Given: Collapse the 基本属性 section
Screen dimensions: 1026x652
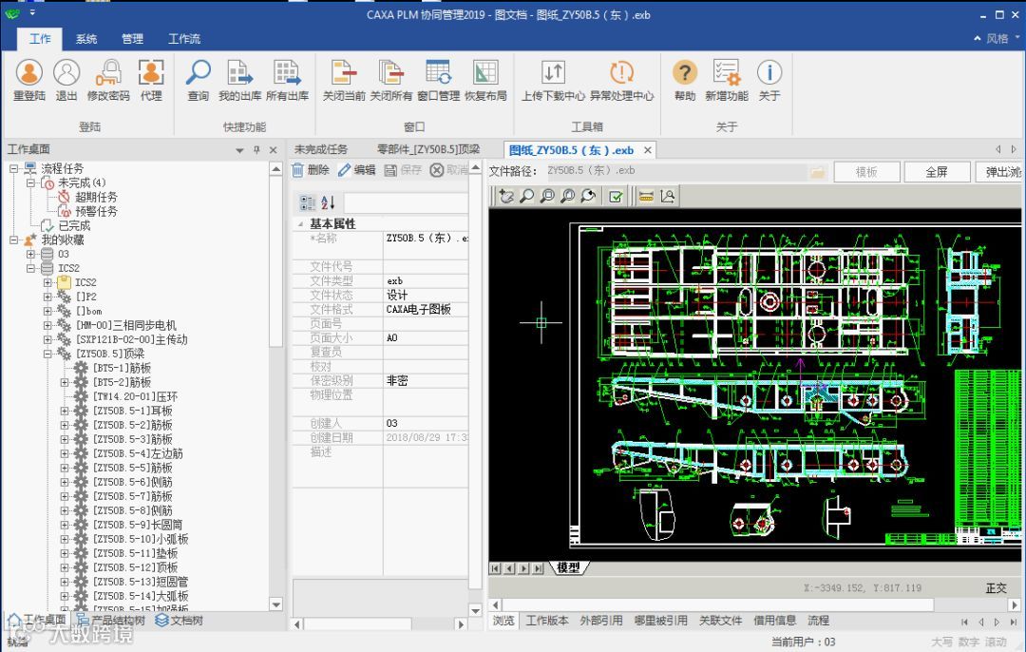Looking at the screenshot, I should click(300, 224).
